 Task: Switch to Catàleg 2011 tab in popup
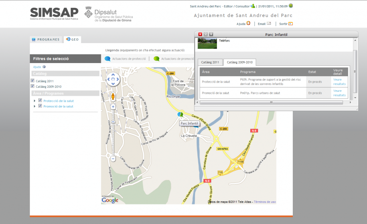tap(210, 62)
